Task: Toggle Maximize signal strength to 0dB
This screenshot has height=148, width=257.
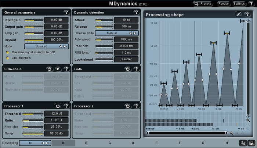Action: tap(7, 52)
